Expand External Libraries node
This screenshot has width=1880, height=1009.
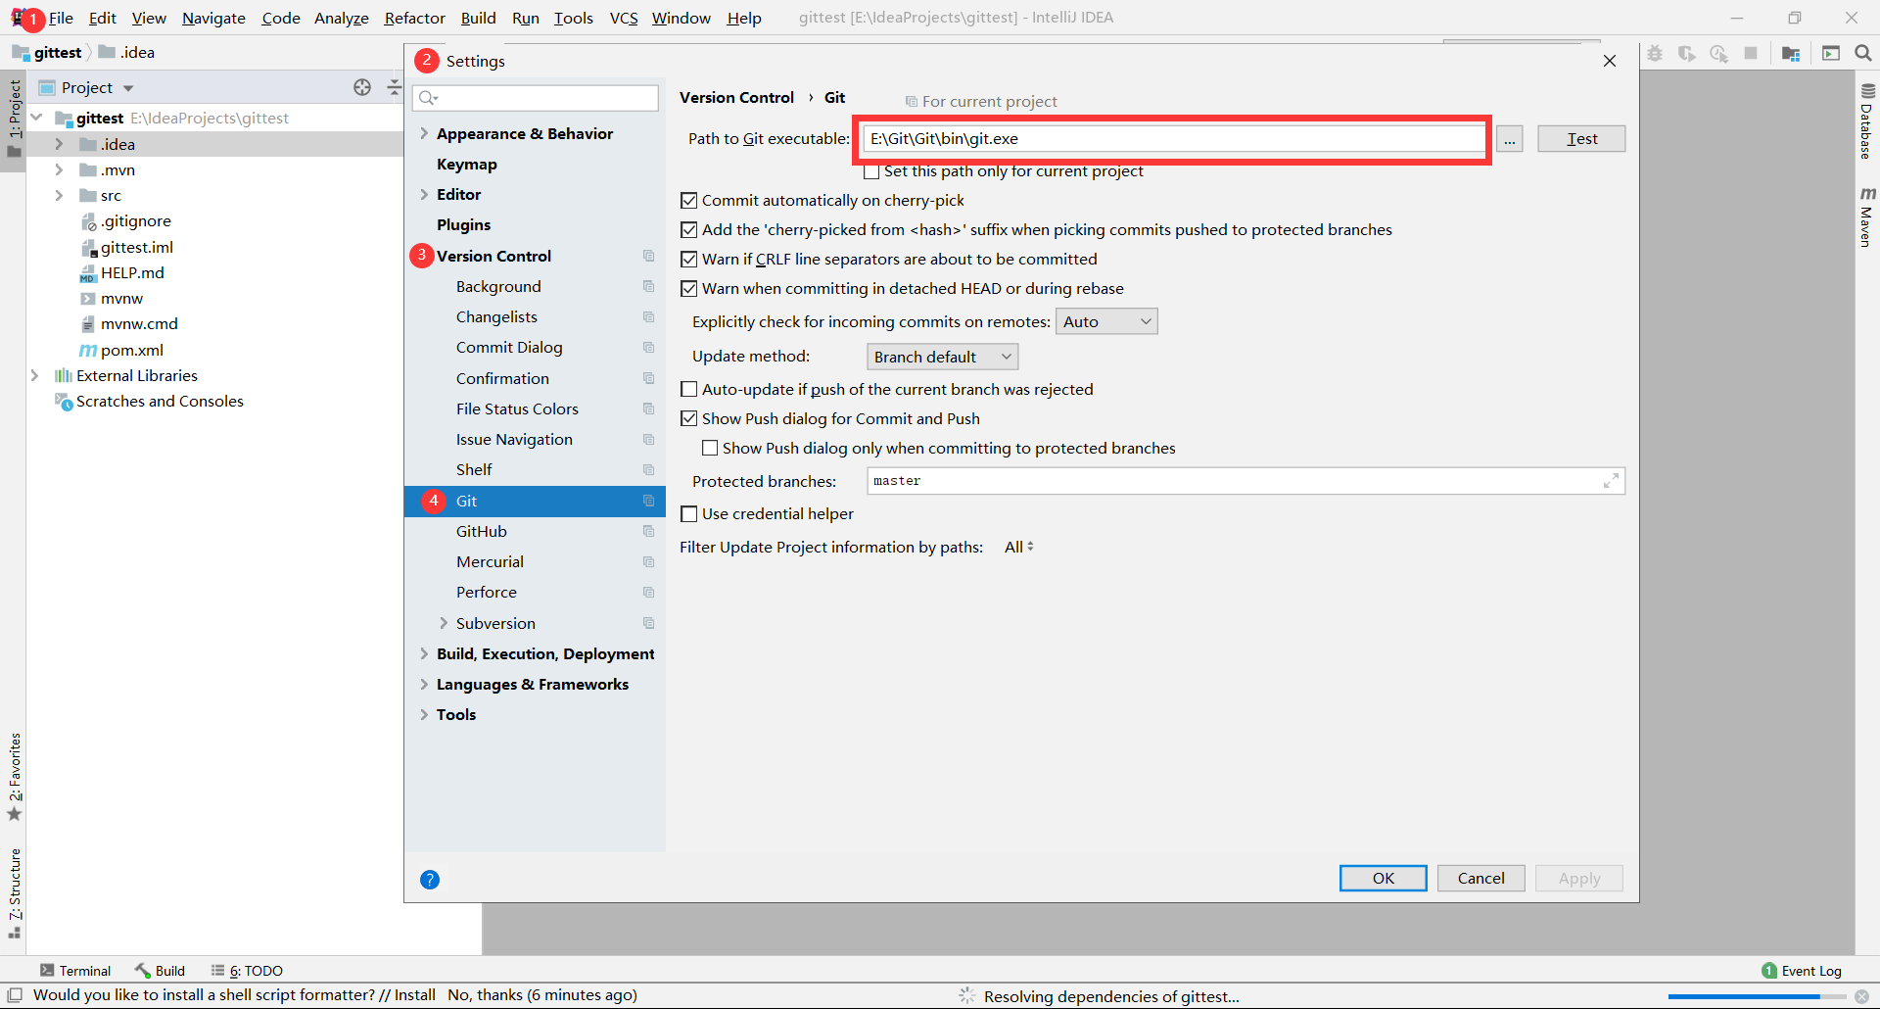[35, 375]
